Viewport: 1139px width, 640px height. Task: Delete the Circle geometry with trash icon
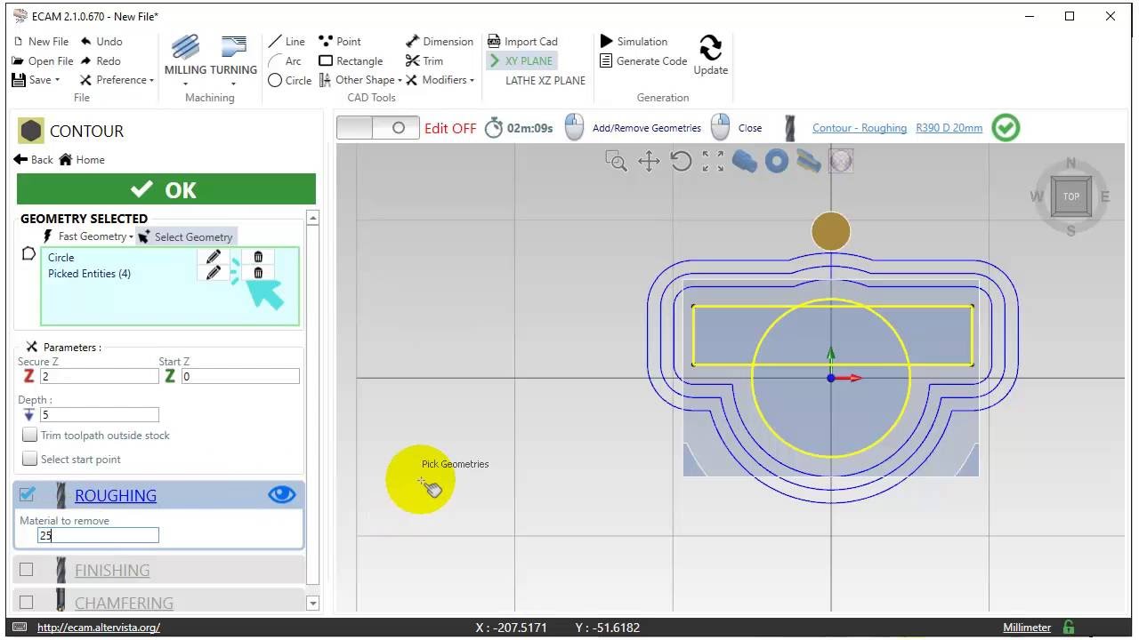click(x=258, y=257)
